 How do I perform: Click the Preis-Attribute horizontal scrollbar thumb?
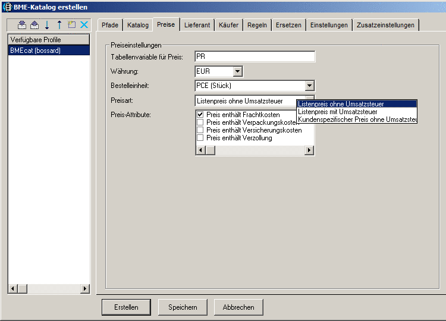pos(211,150)
